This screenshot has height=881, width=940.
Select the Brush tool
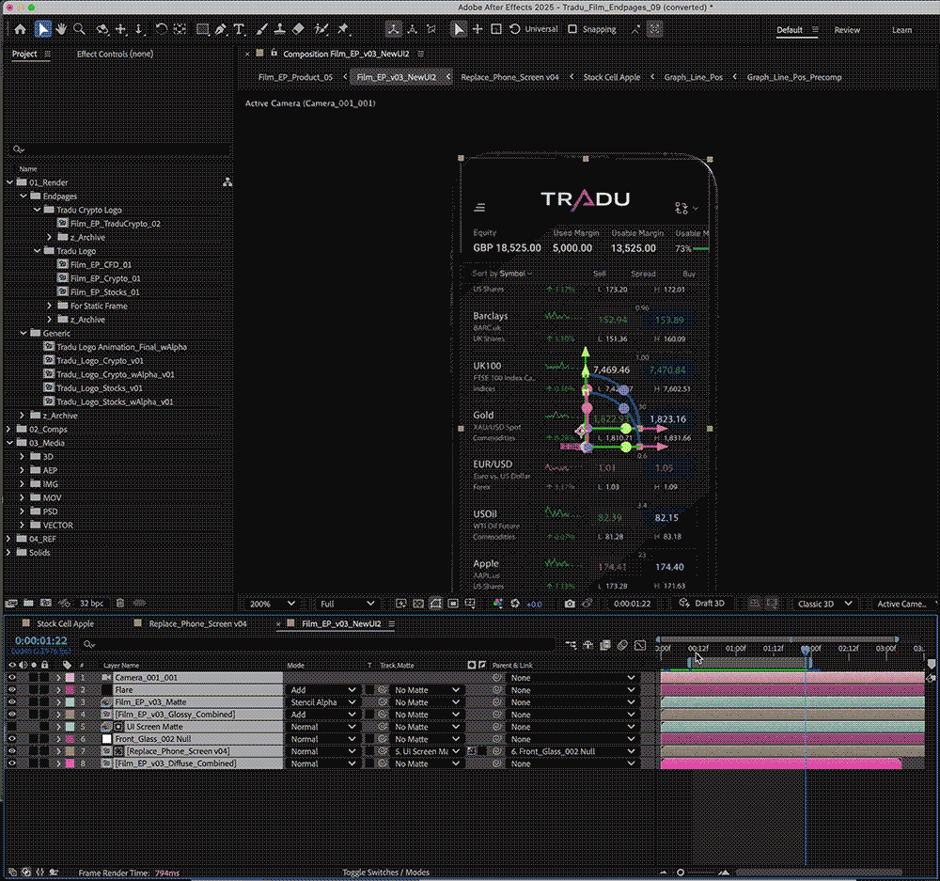pyautogui.click(x=261, y=29)
